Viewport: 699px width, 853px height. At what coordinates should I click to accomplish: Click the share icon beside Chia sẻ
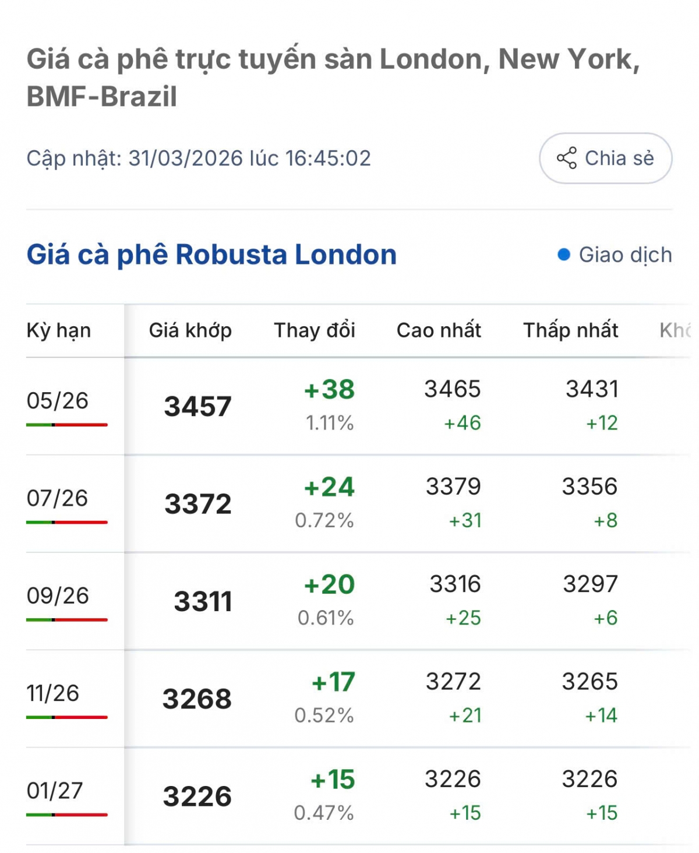pyautogui.click(x=566, y=158)
